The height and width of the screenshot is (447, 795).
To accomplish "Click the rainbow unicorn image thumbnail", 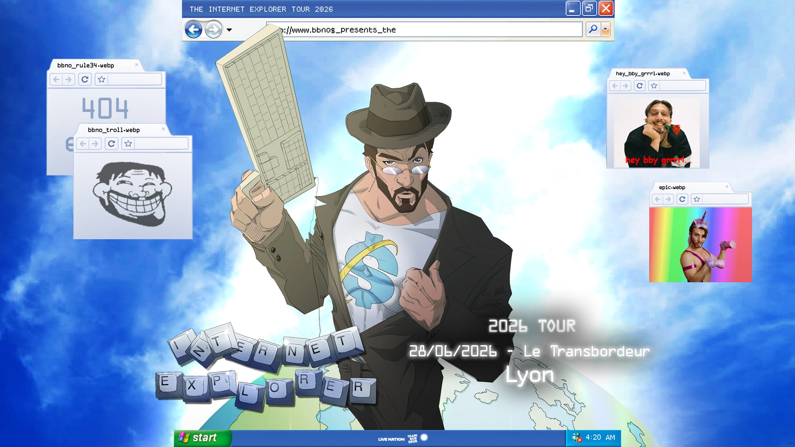I will (x=700, y=245).
